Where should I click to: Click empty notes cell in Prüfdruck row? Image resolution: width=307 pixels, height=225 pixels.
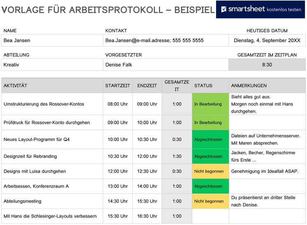tap(267, 123)
